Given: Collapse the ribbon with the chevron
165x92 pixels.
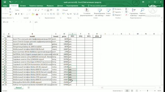Looking at the screenshot, I should tap(162, 18).
